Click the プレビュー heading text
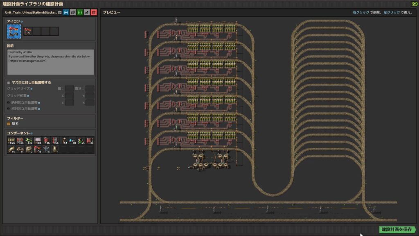This screenshot has height=236, width=419. click(112, 12)
